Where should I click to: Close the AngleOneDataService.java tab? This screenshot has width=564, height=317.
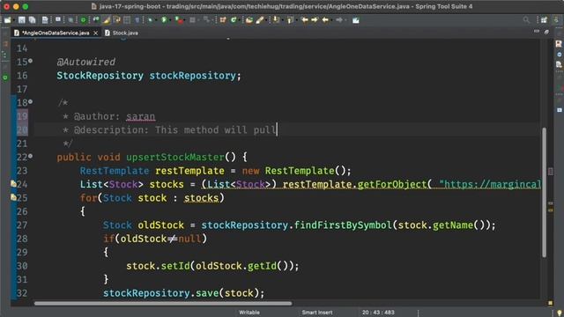click(x=96, y=33)
